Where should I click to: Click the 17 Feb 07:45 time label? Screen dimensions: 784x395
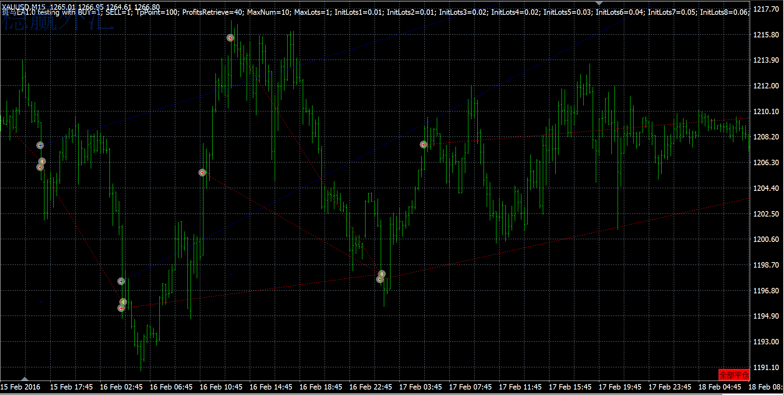pos(470,387)
